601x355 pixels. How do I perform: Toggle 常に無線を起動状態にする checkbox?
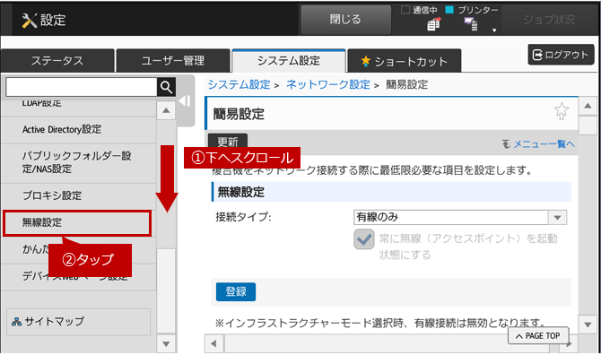click(x=364, y=239)
